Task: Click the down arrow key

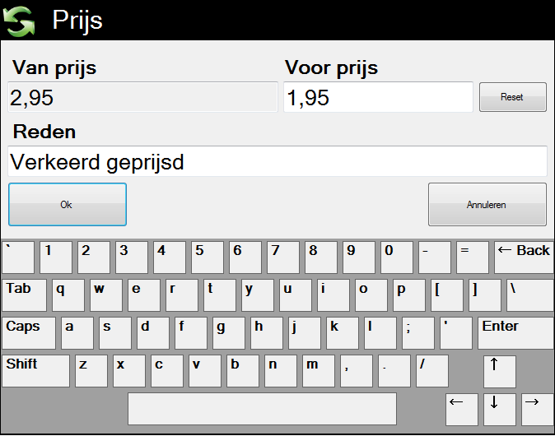Action: [x=500, y=409]
